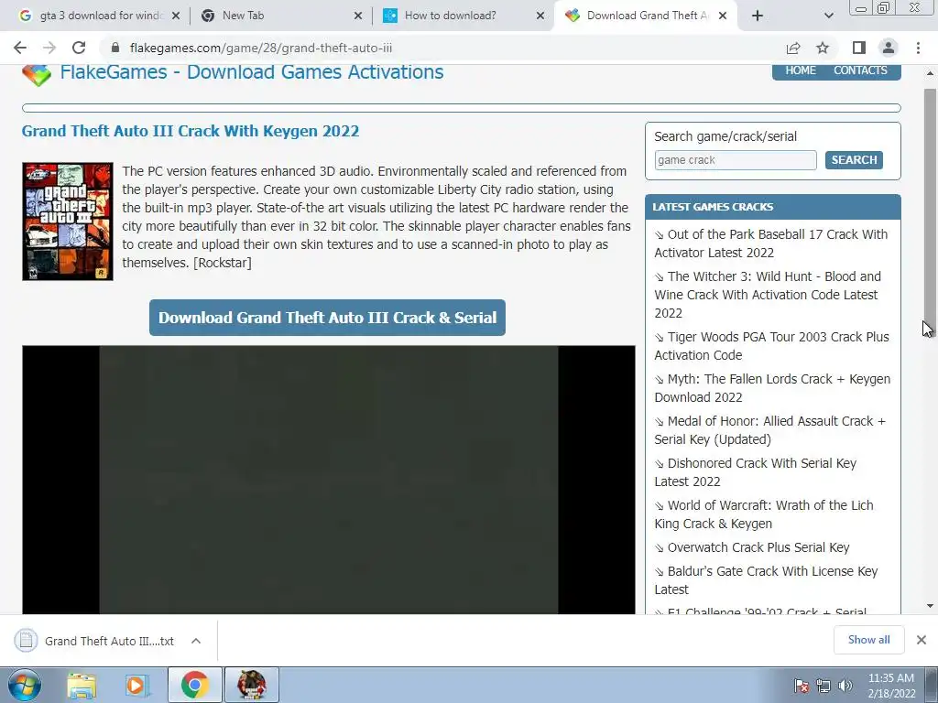Click the GTA III box art thumbnail
This screenshot has width=938, height=703.
[x=68, y=222]
